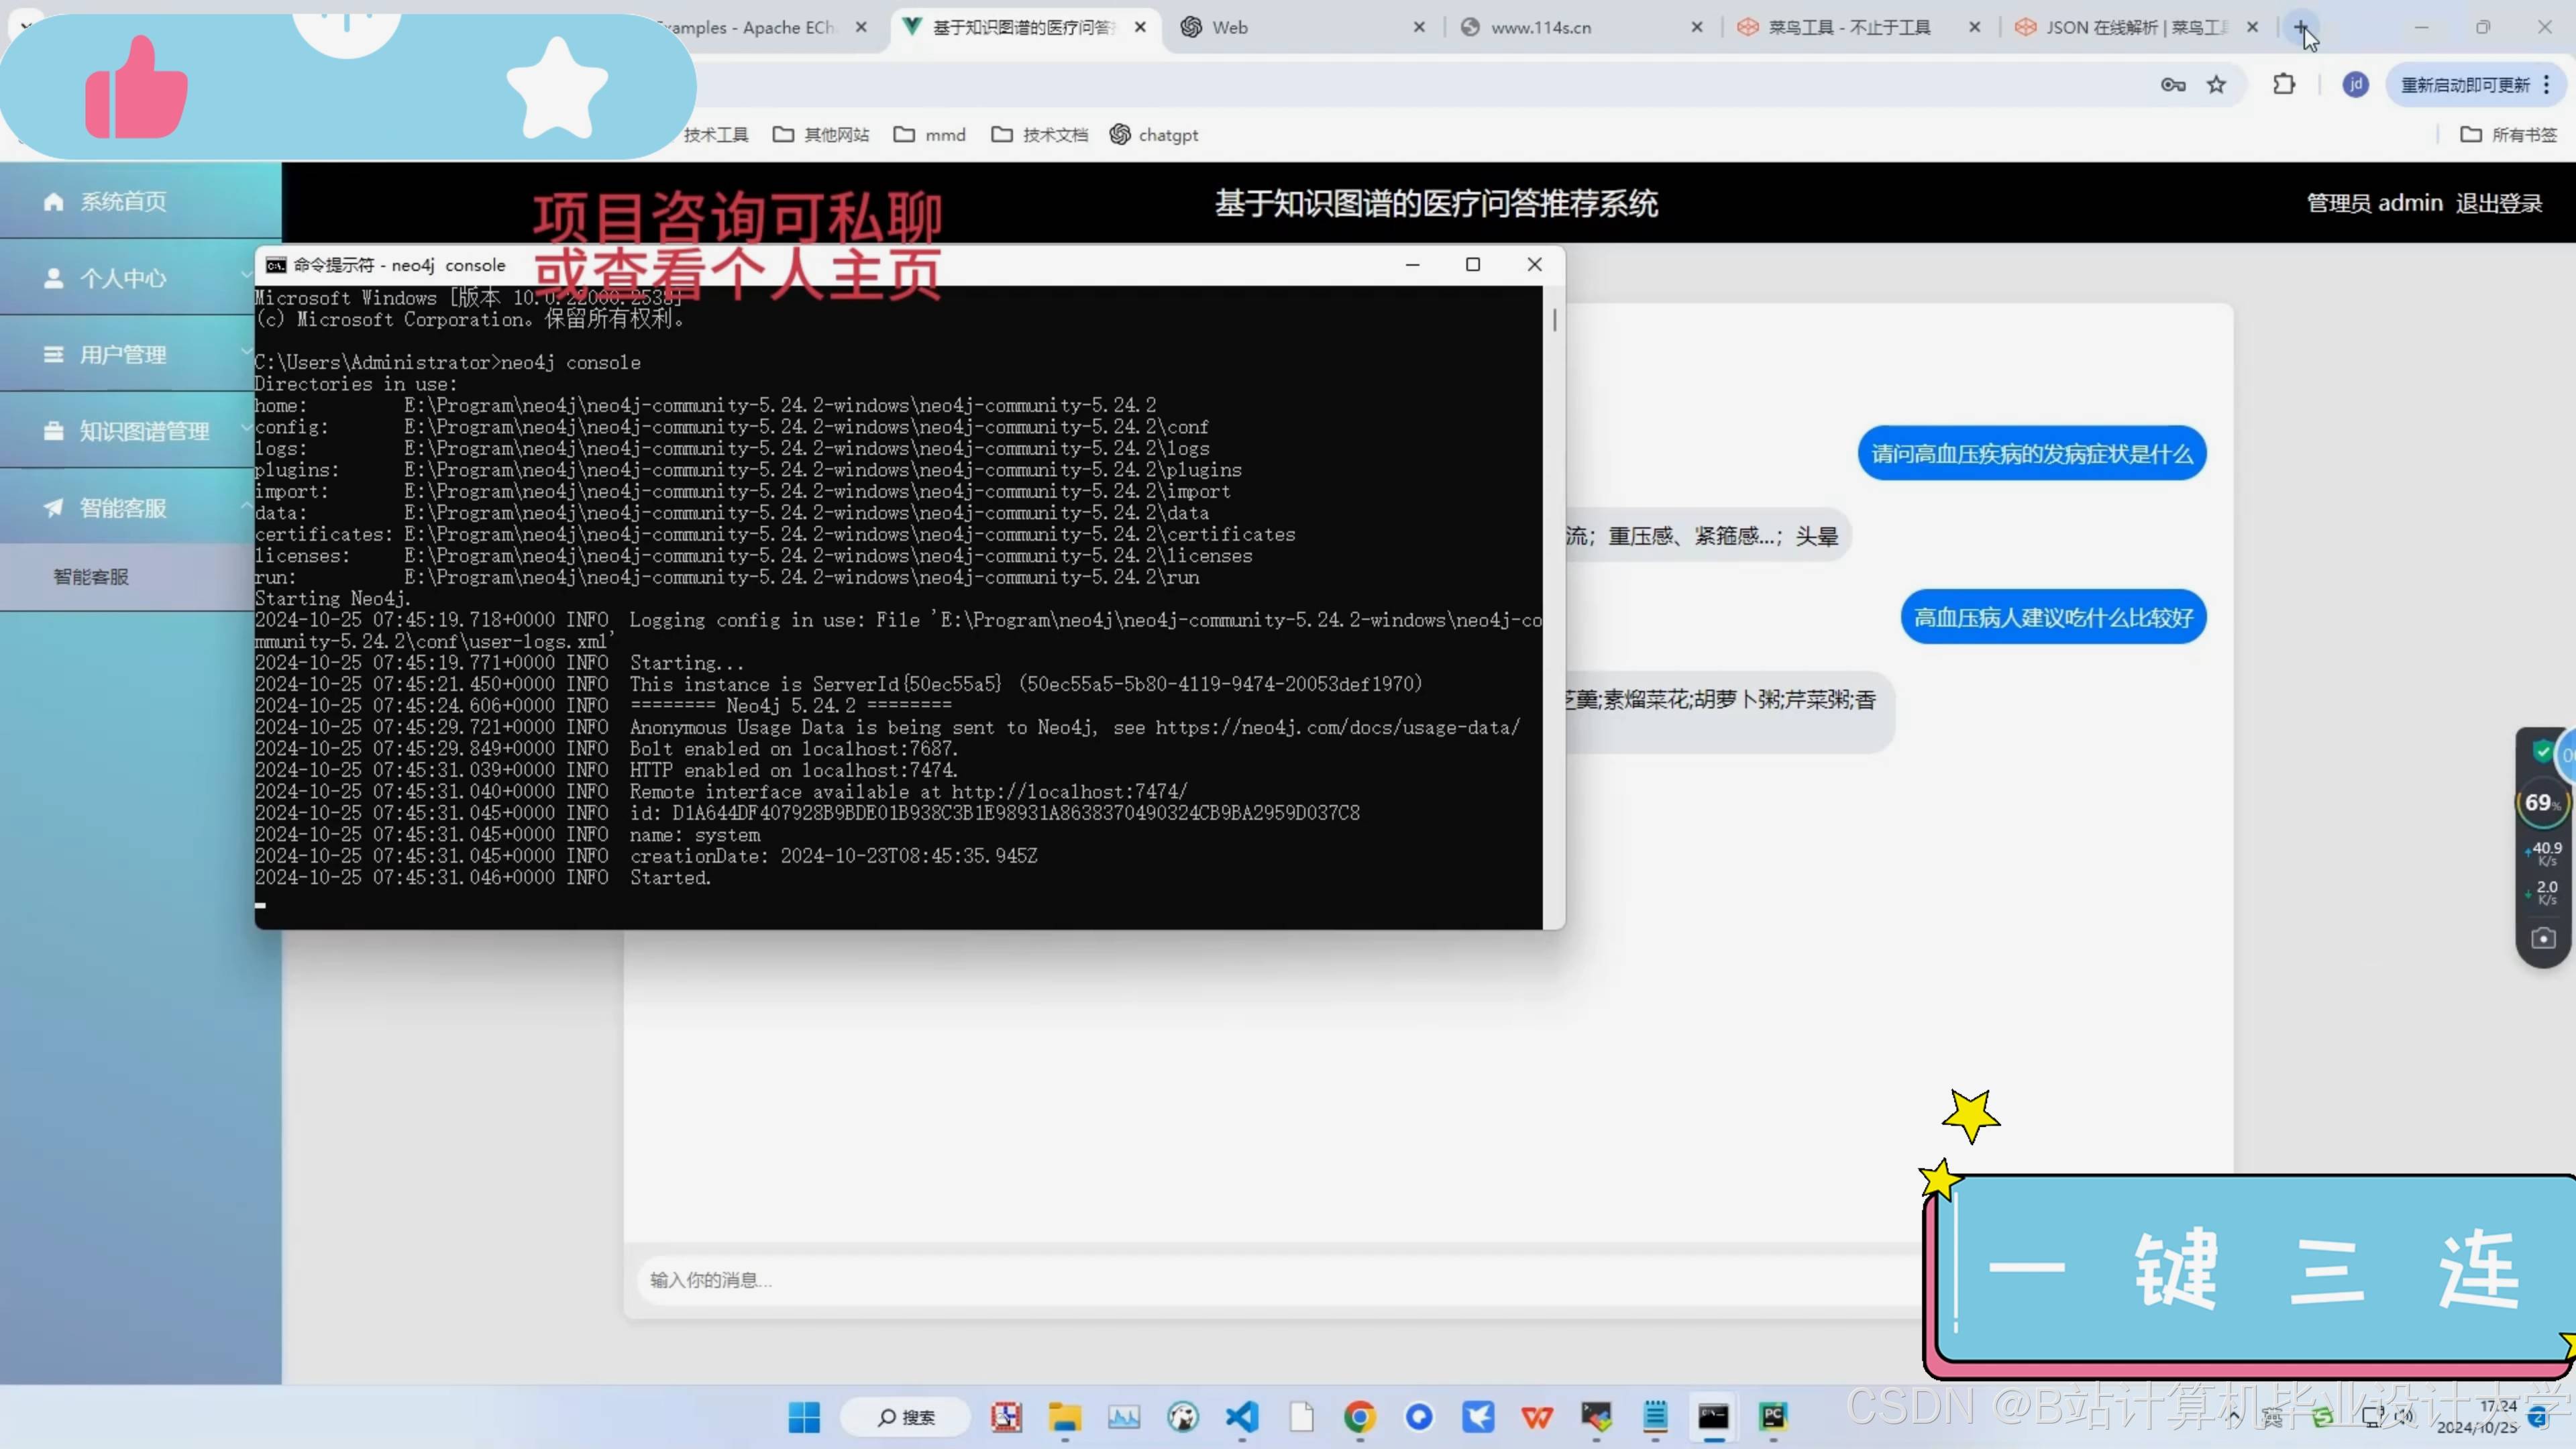This screenshot has height=1449, width=2576.
Task: Open the chatgpt bookmark
Action: click(x=1154, y=135)
